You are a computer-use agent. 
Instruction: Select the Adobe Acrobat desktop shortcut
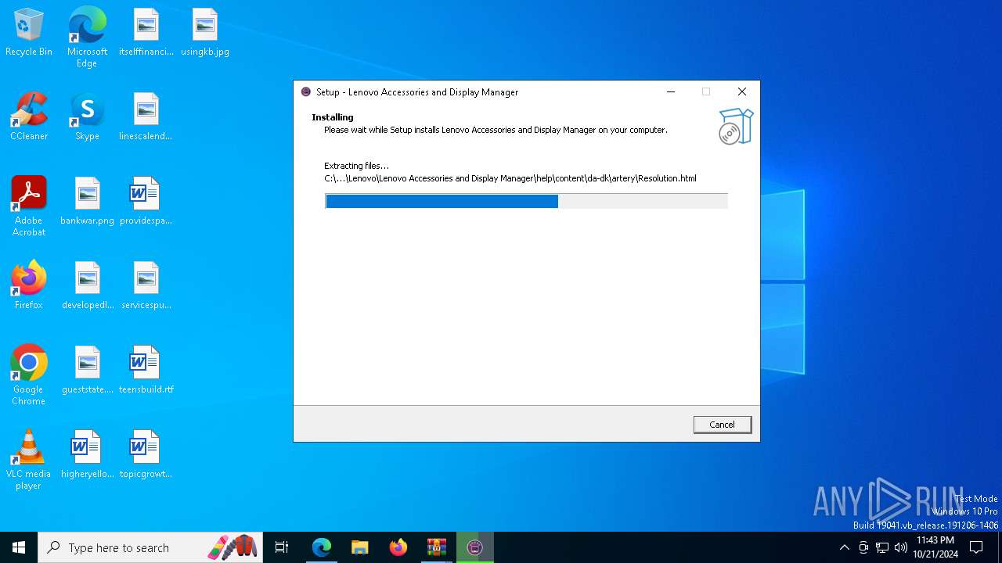click(29, 206)
